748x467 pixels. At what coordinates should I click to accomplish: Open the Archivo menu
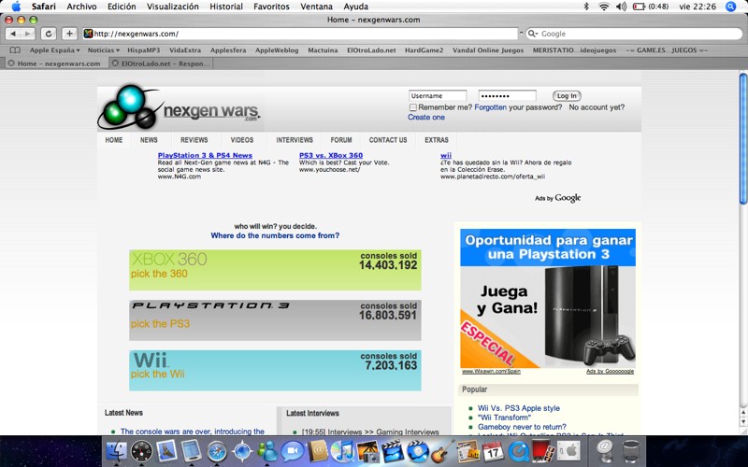(x=81, y=7)
